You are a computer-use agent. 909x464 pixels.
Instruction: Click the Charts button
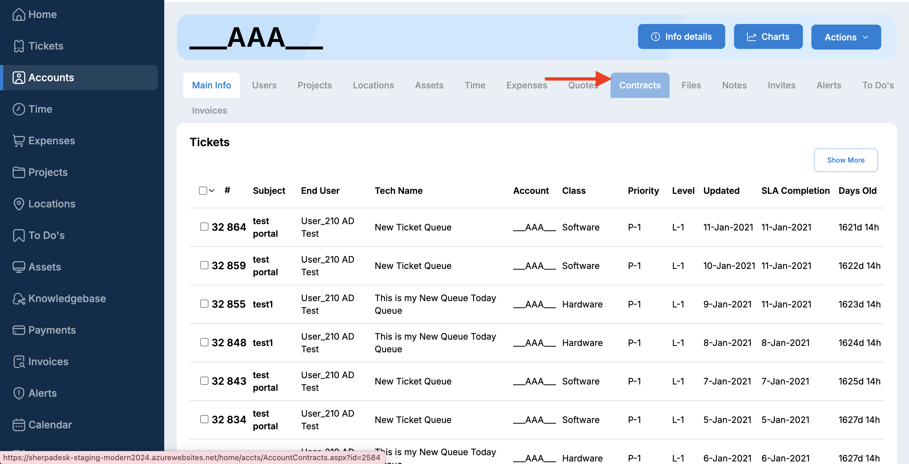pos(768,37)
